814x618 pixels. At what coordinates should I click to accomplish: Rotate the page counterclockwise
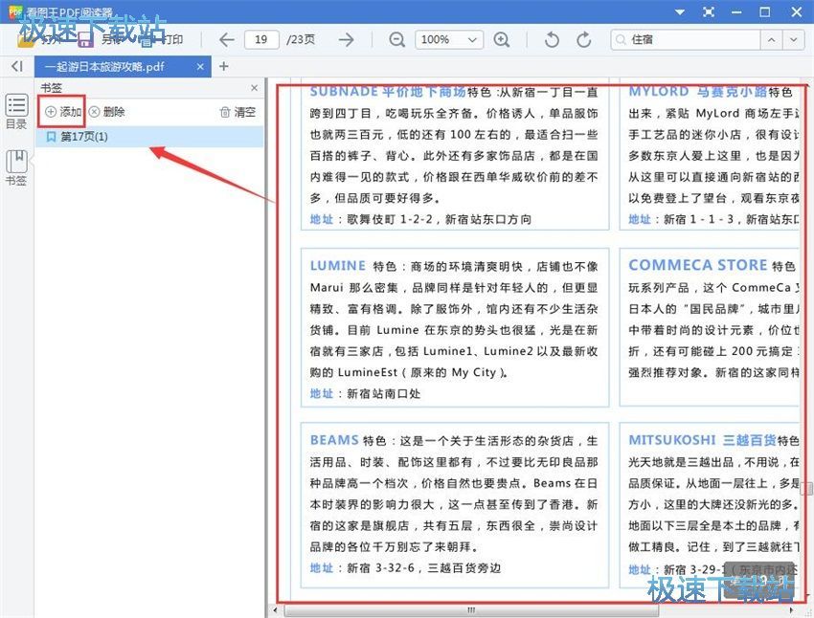click(552, 39)
